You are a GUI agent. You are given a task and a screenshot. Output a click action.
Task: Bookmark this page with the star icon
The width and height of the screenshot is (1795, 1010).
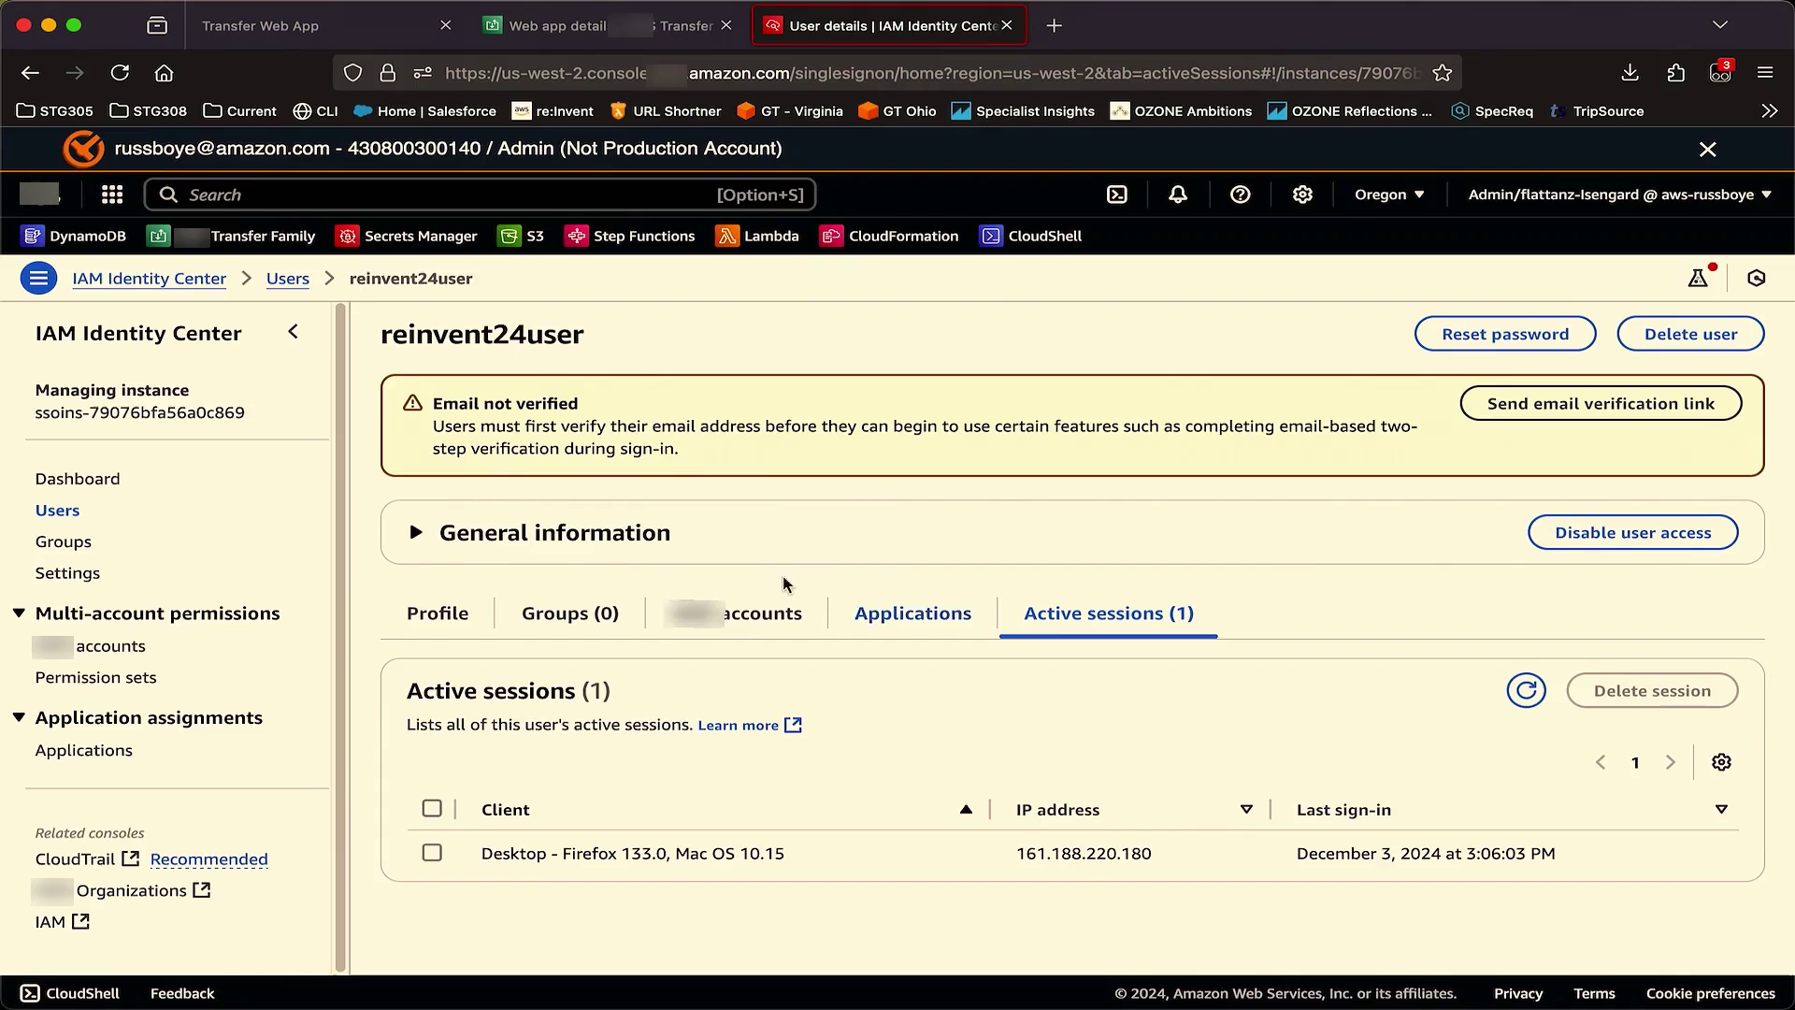tap(1443, 73)
